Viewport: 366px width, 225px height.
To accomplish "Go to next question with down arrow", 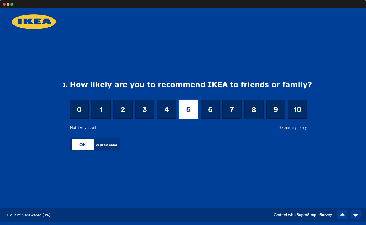I will 356,215.
